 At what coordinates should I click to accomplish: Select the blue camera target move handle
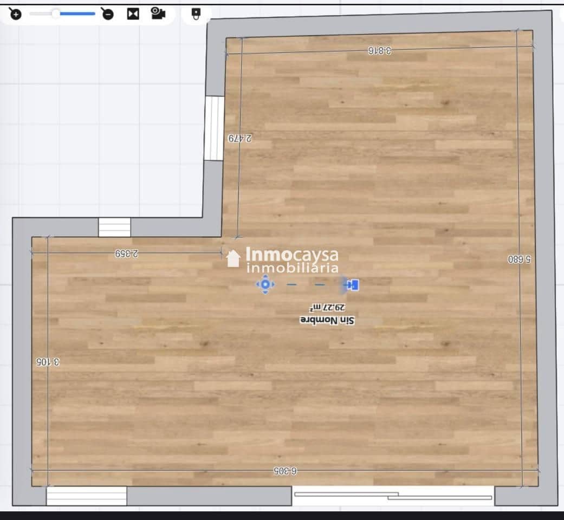265,284
